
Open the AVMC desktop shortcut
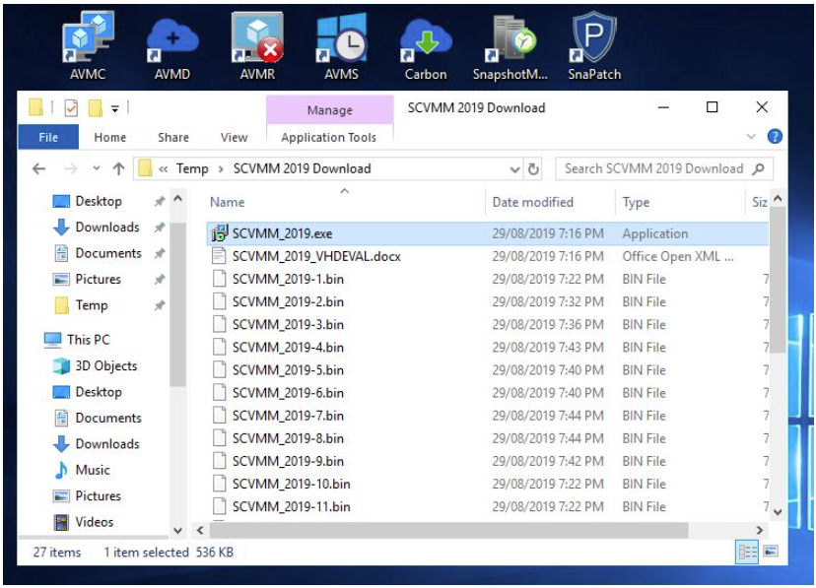click(88, 47)
